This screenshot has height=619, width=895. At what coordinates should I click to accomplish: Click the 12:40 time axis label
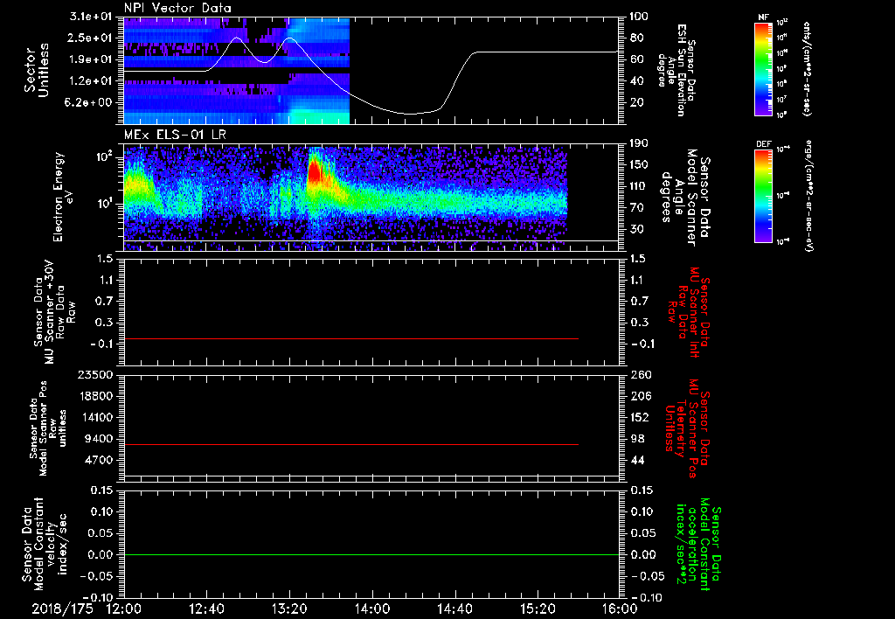pos(206,609)
